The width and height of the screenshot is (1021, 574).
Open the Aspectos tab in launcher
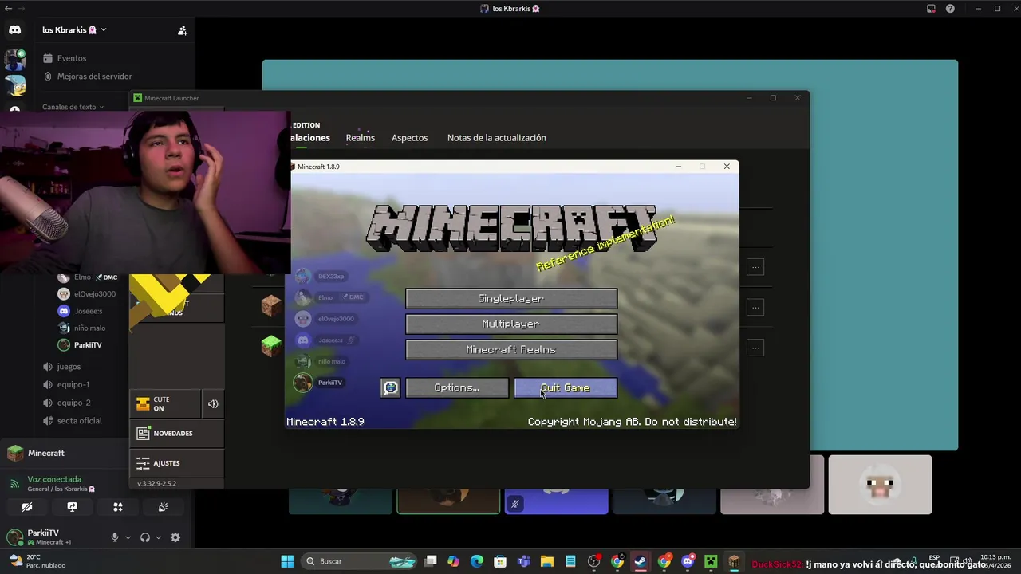click(x=409, y=138)
